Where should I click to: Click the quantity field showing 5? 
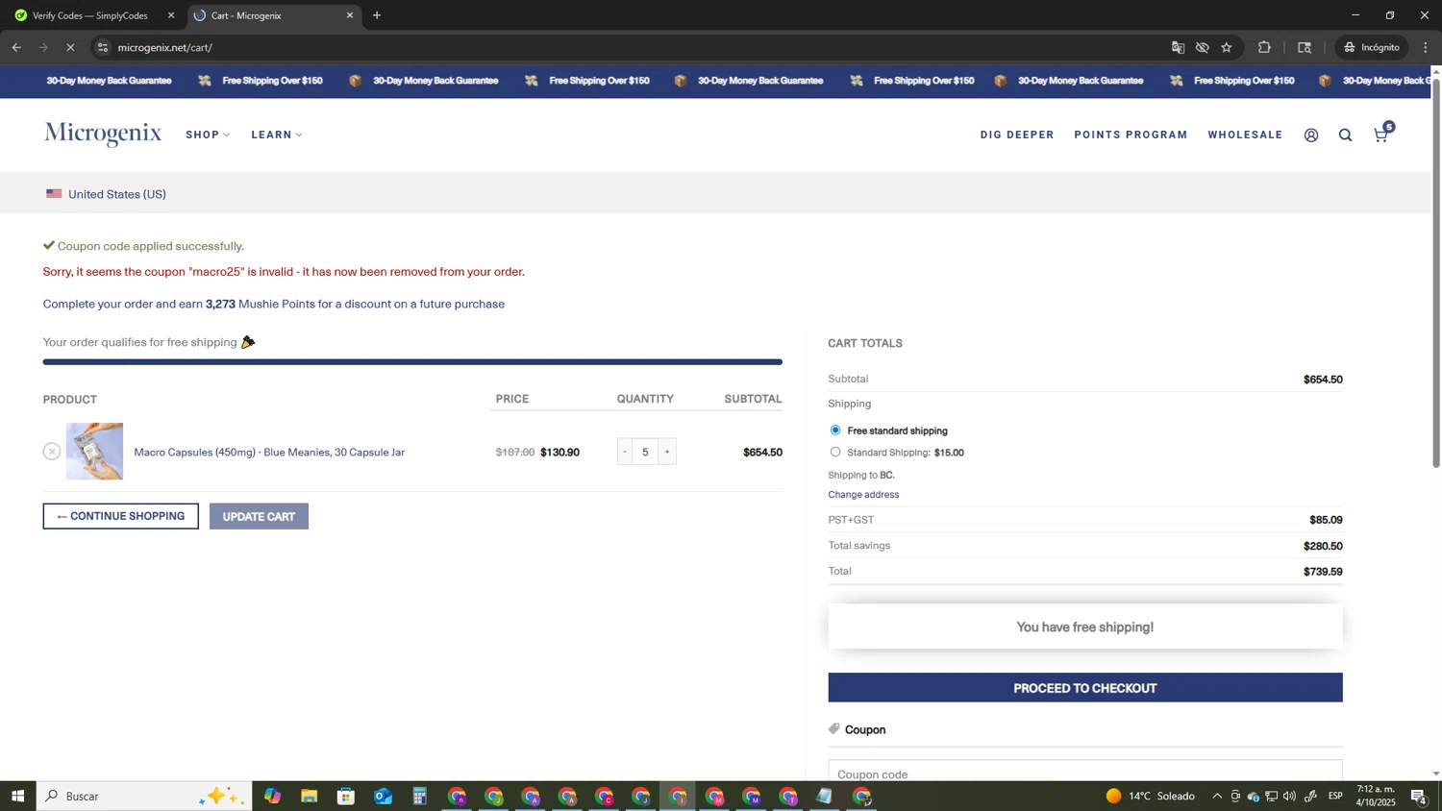point(645,452)
